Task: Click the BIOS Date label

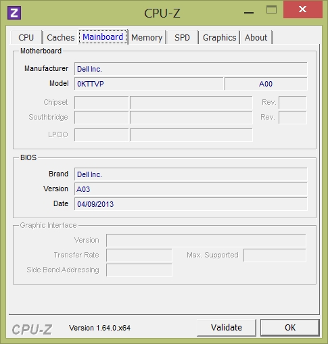Action: pyautogui.click(x=61, y=203)
